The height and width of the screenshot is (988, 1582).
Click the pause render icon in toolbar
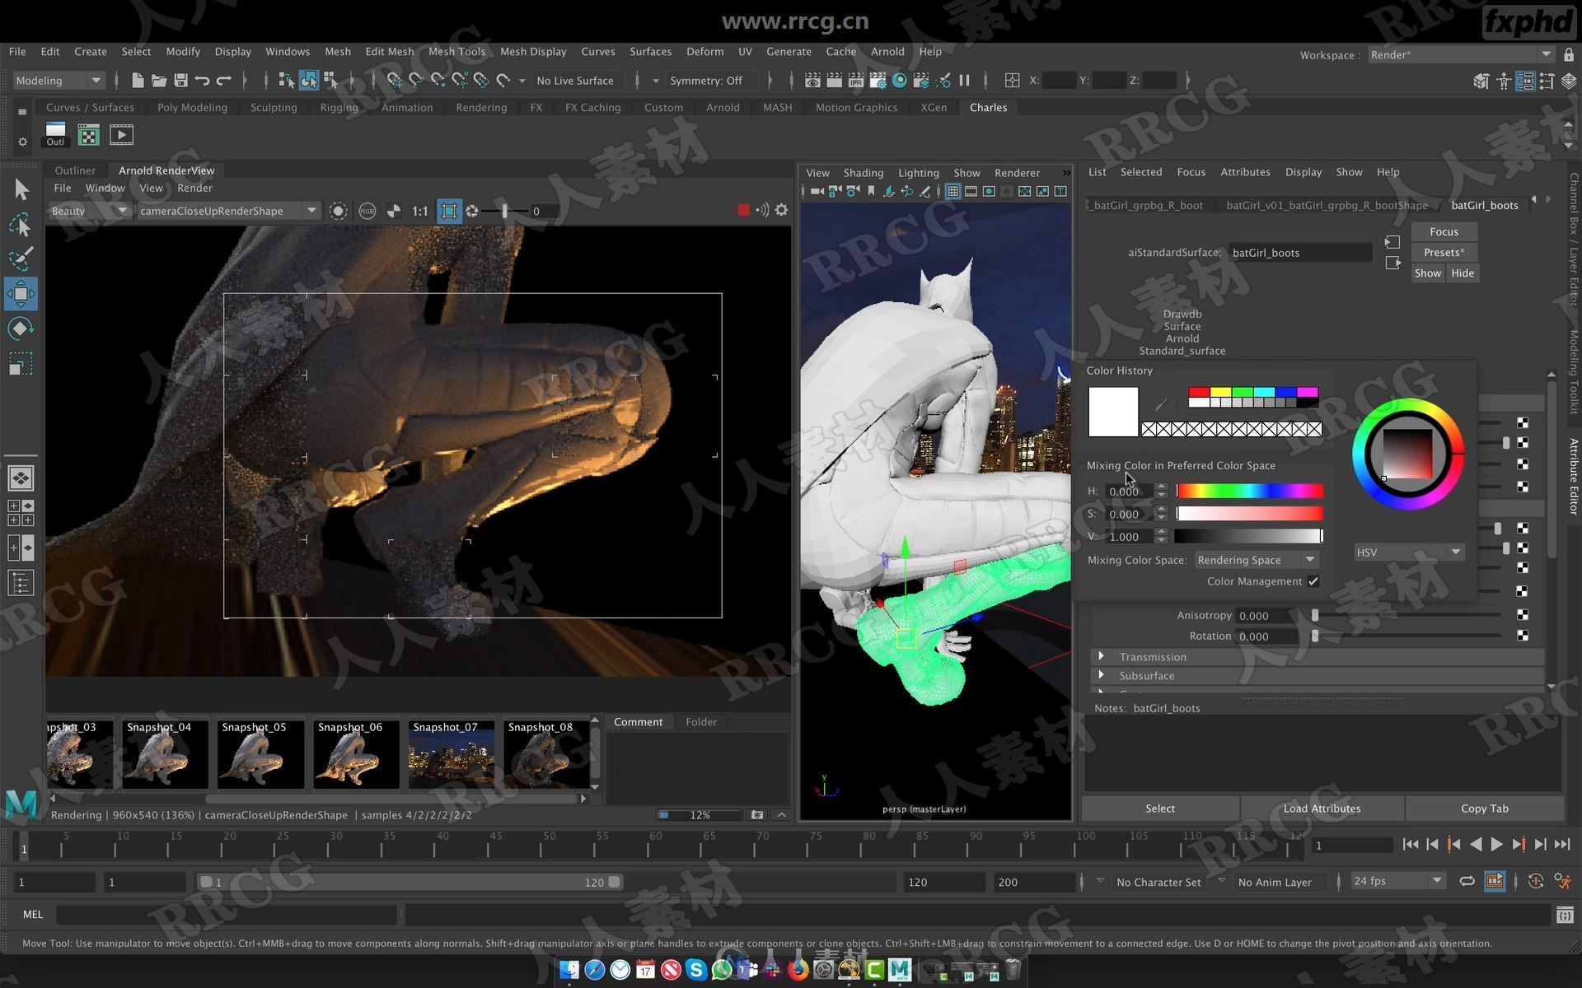[x=964, y=80]
